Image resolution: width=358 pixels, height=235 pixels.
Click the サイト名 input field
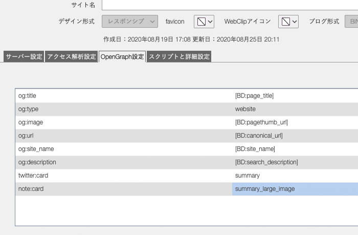(230, 5)
